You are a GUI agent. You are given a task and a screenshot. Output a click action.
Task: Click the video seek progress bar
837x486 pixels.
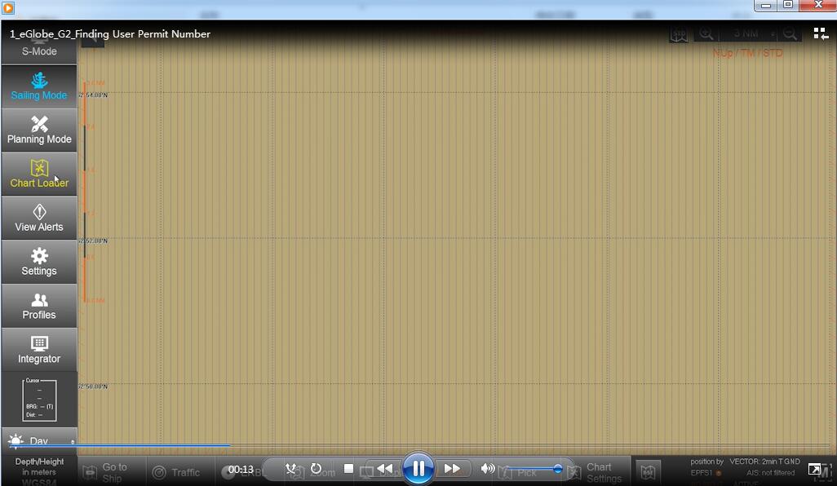418,445
